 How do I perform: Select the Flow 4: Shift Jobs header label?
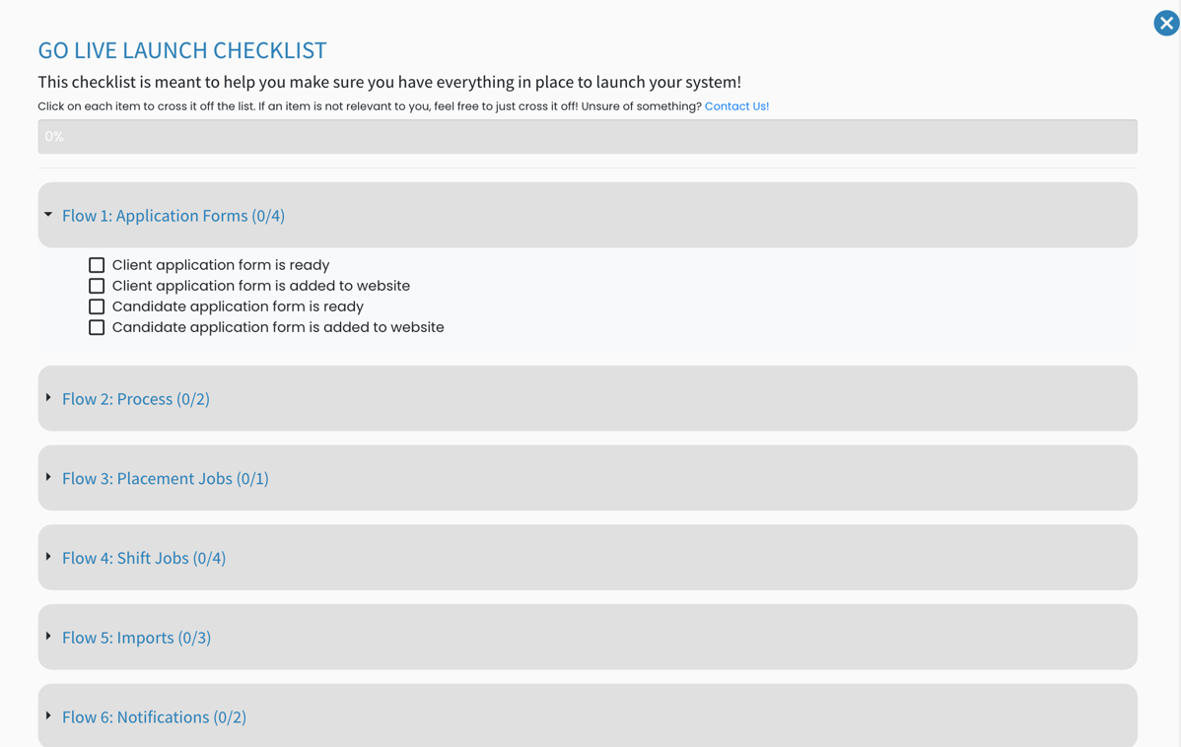[144, 557]
